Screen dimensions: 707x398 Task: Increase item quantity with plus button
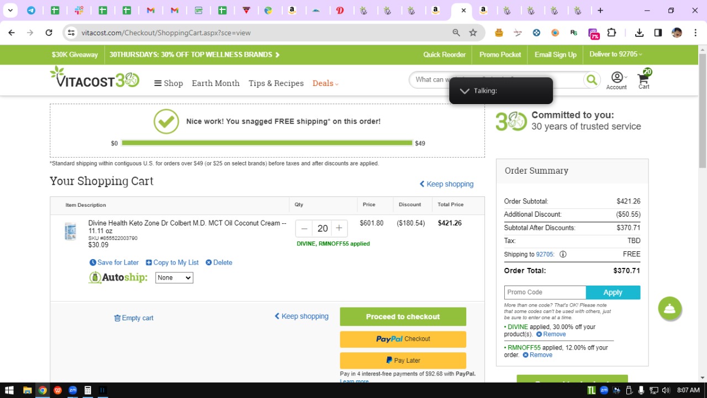[339, 228]
